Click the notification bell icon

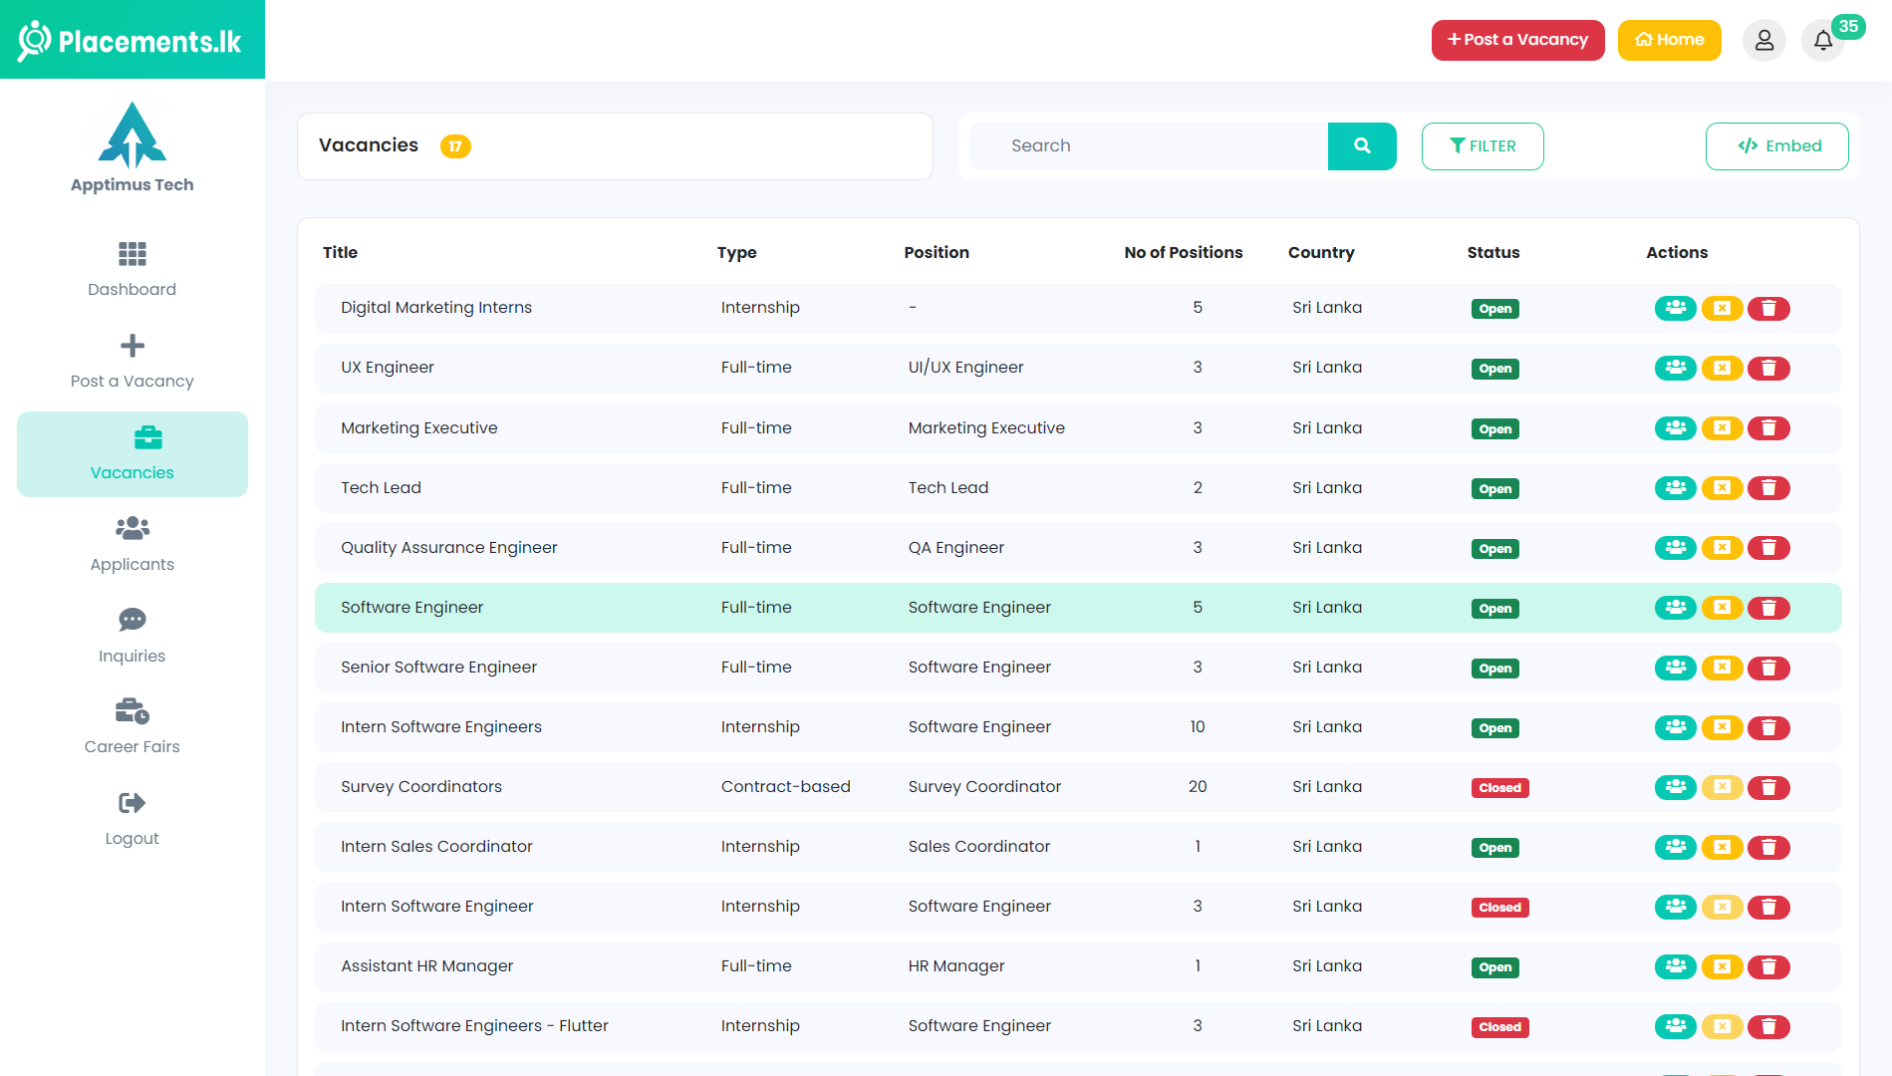[1822, 41]
